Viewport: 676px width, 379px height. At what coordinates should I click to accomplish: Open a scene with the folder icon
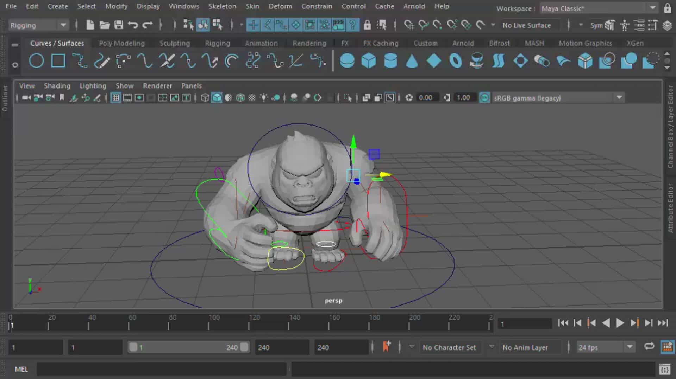pyautogui.click(x=105, y=25)
